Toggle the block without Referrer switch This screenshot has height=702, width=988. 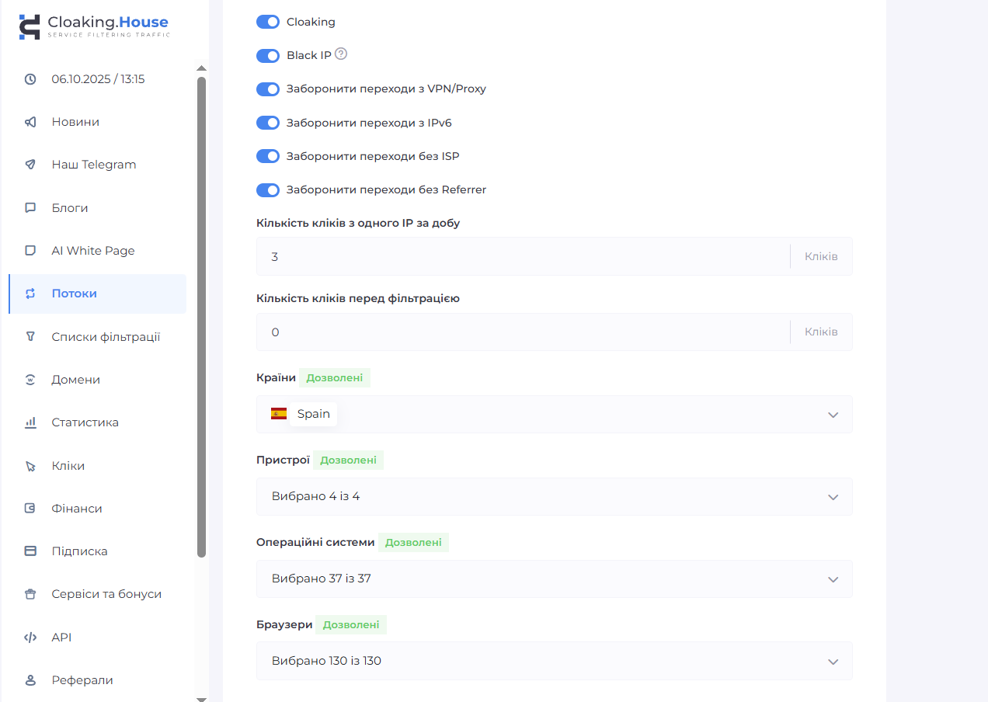click(x=268, y=190)
